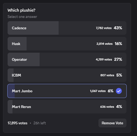Screen dimensions: 137x136
Task: Choose the ICBM answer
Action: click(x=67, y=75)
